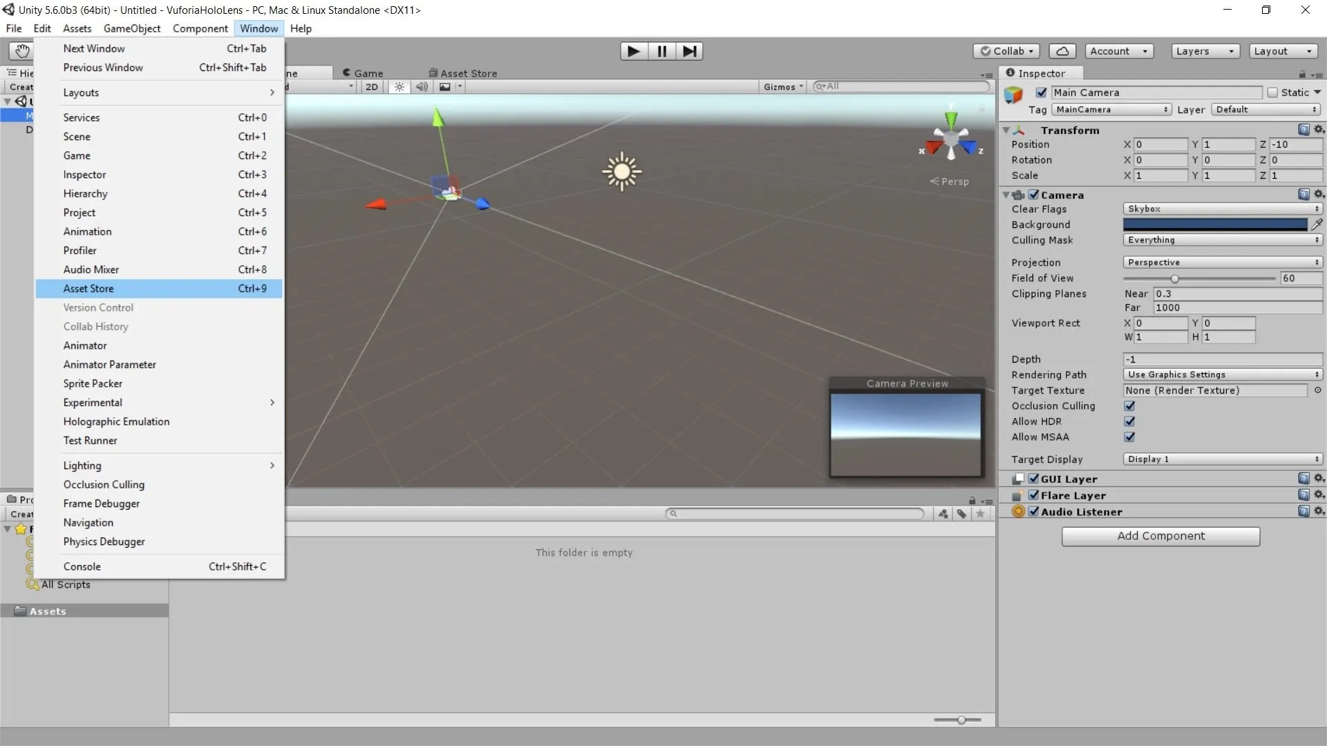1327x746 pixels.
Task: Click the Transform help book icon
Action: (1304, 130)
